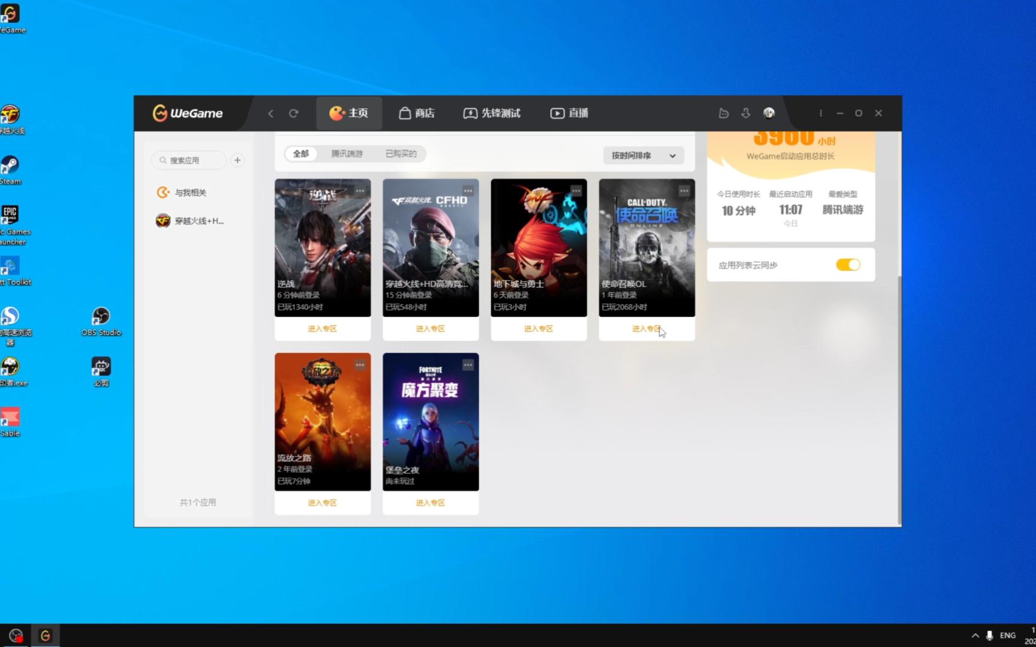This screenshot has height=647, width=1036.
Task: Open more options on 使命召唤OL card
Action: coord(684,191)
